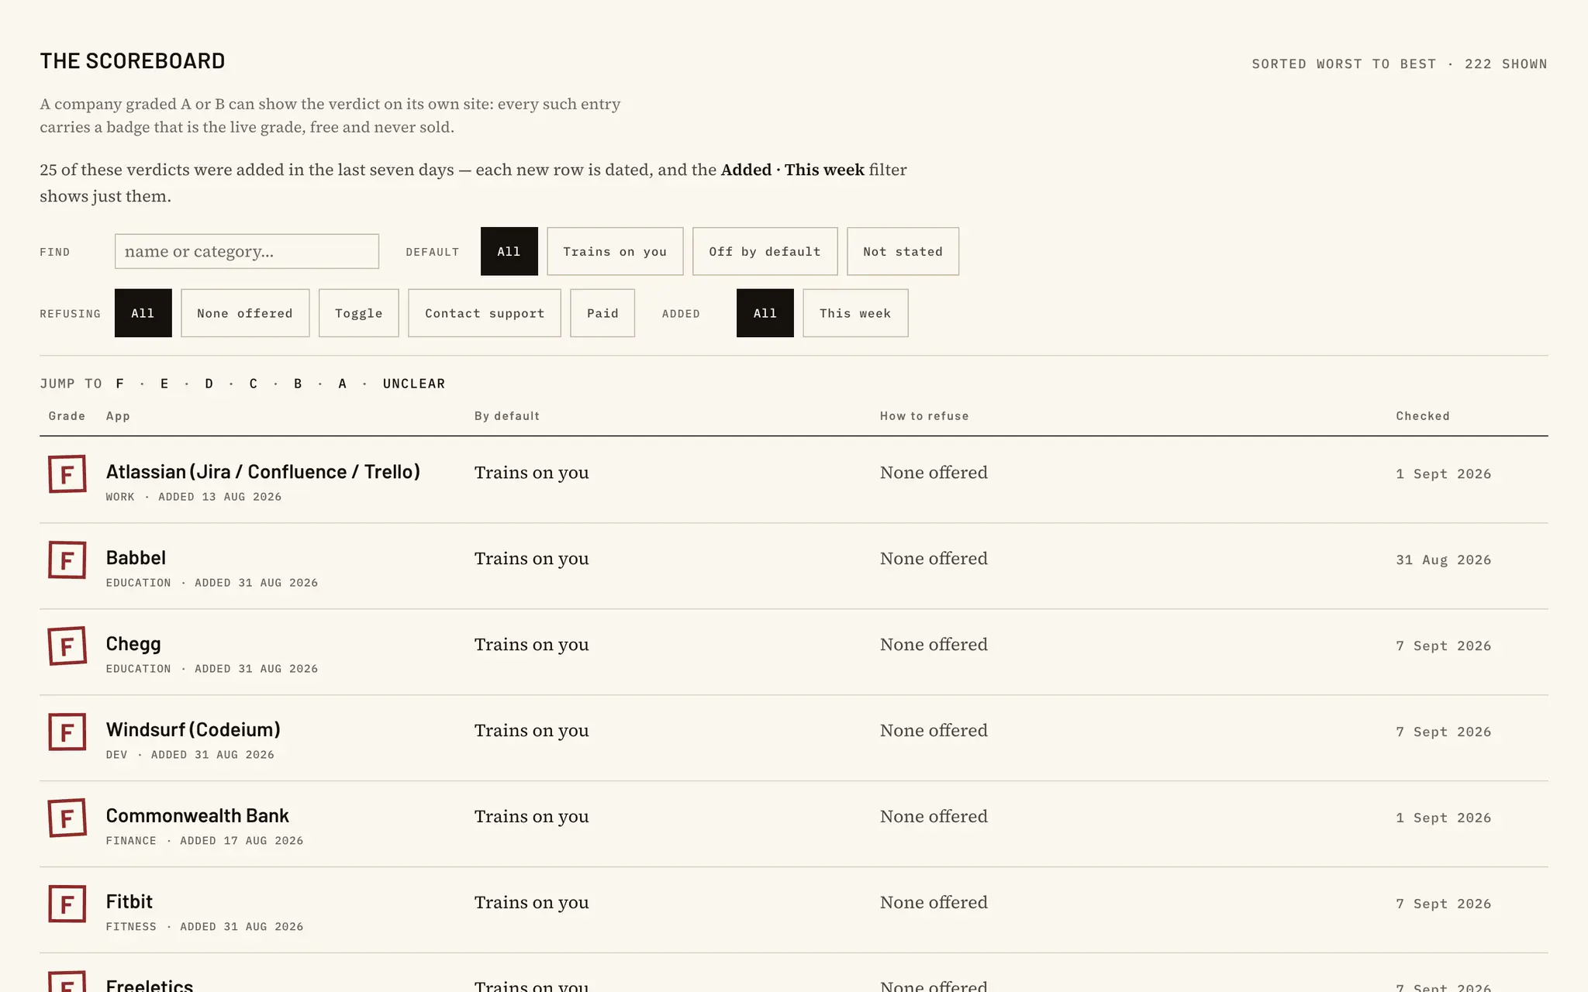
Task: Jump to grade A section
Action: [343, 384]
